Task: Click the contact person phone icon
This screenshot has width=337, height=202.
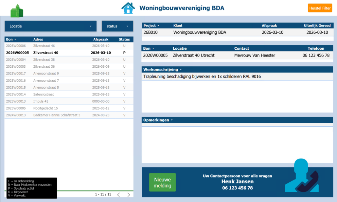Action: tap(301, 176)
